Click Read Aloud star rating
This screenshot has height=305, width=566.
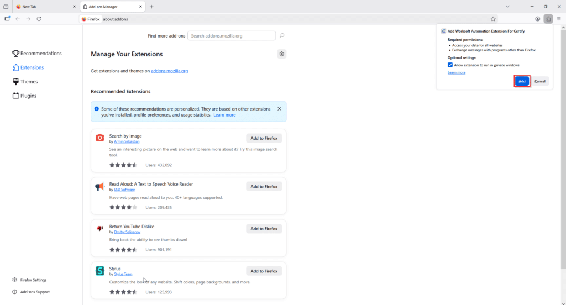click(123, 208)
